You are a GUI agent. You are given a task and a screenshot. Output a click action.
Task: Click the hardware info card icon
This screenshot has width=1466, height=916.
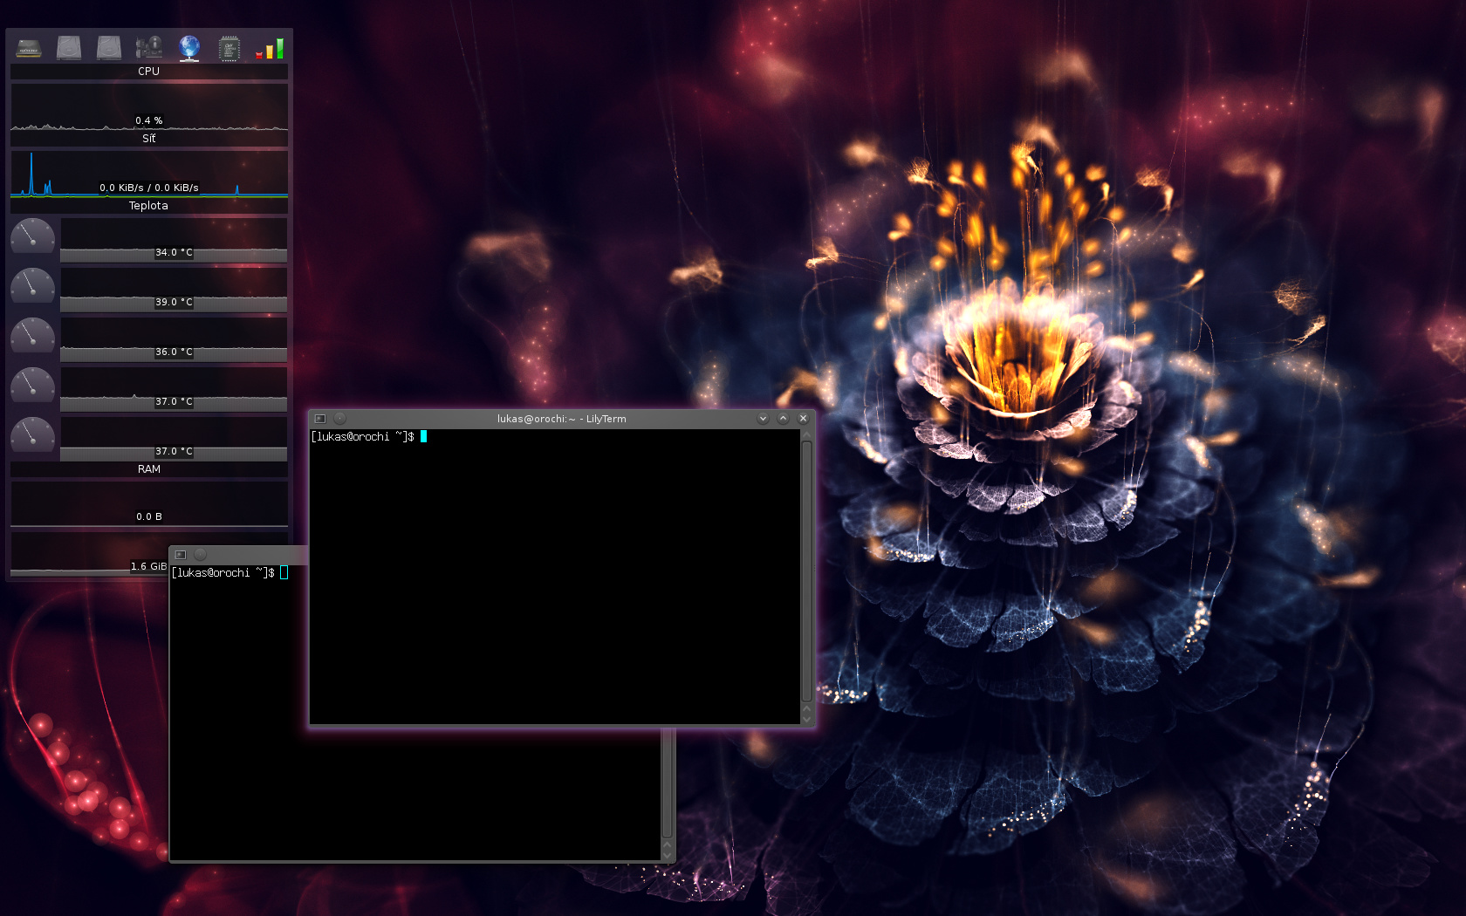149,48
